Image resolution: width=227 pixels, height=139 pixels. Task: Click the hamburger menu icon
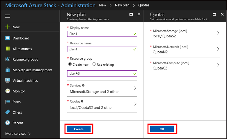[x=8, y=16]
